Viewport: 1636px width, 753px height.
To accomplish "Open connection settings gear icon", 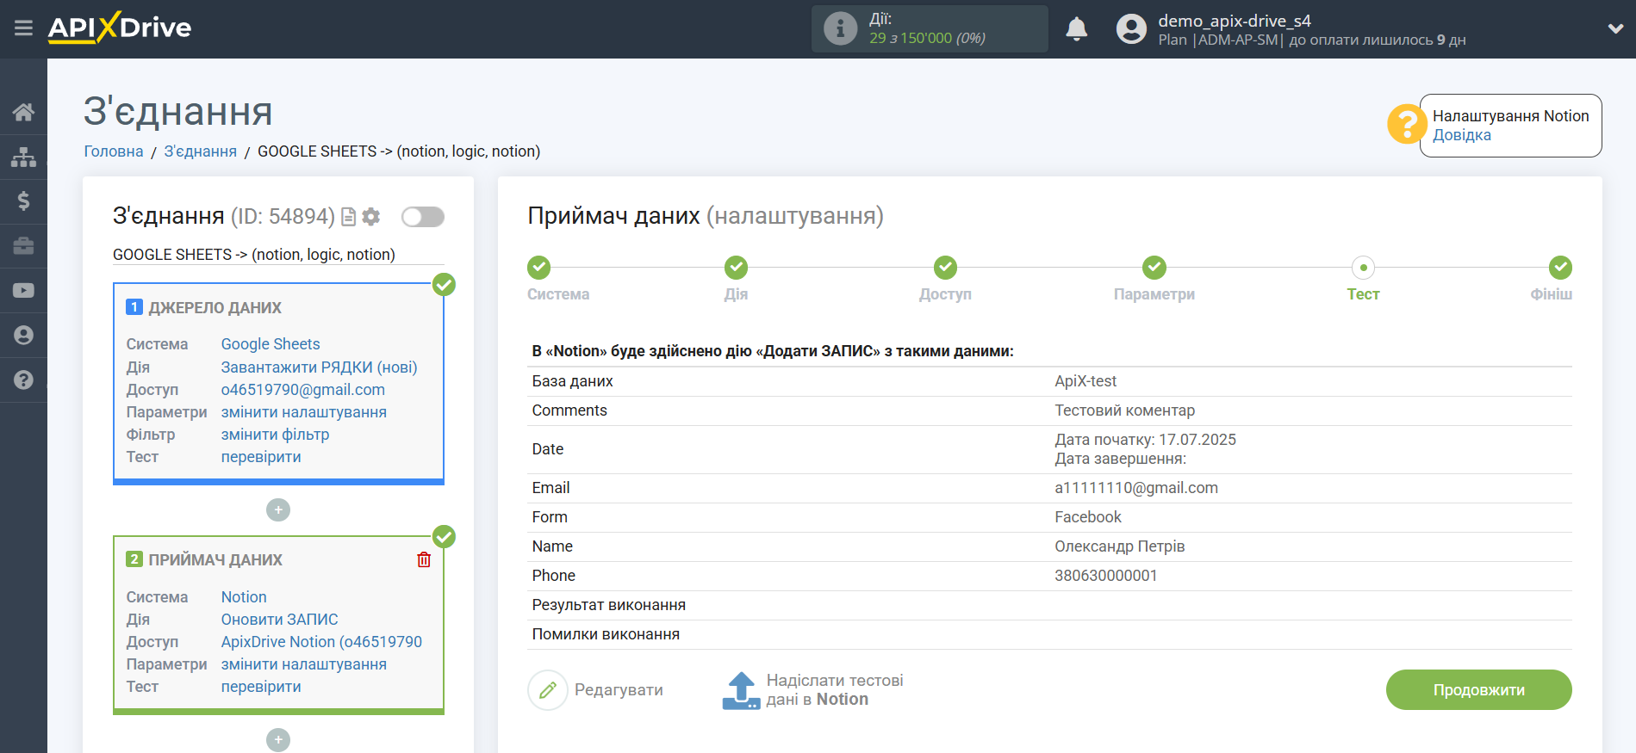I will pyautogui.click(x=371, y=217).
